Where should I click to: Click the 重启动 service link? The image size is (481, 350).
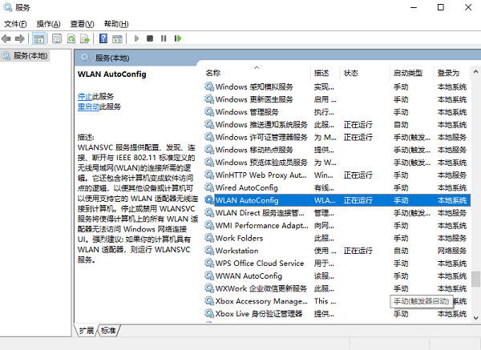pos(87,107)
